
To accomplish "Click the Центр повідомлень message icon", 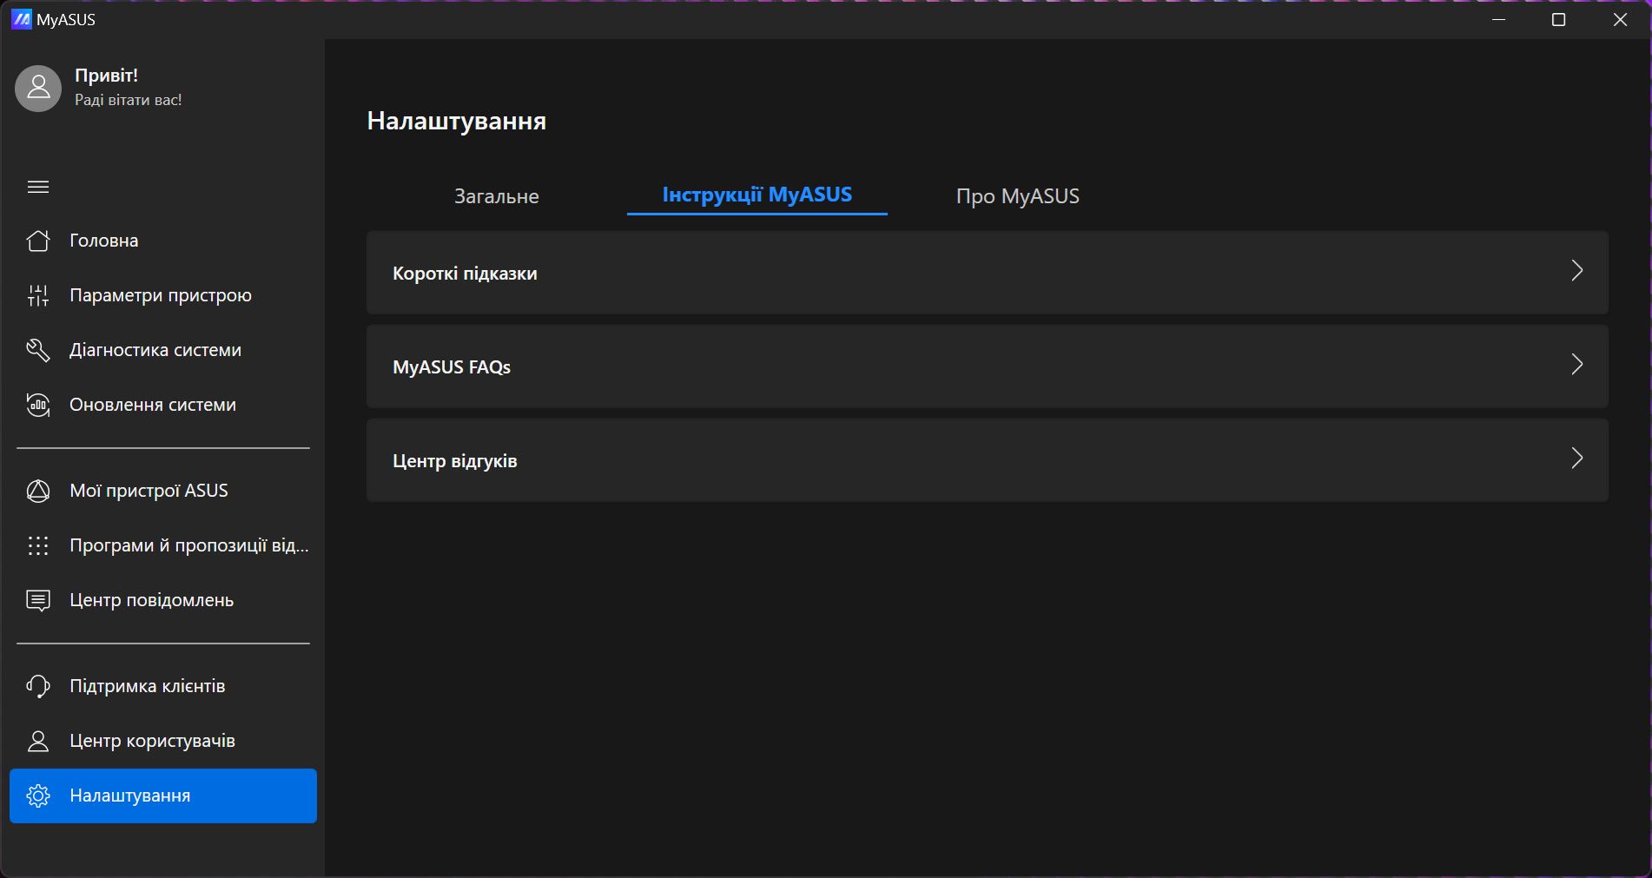I will pos(38,600).
